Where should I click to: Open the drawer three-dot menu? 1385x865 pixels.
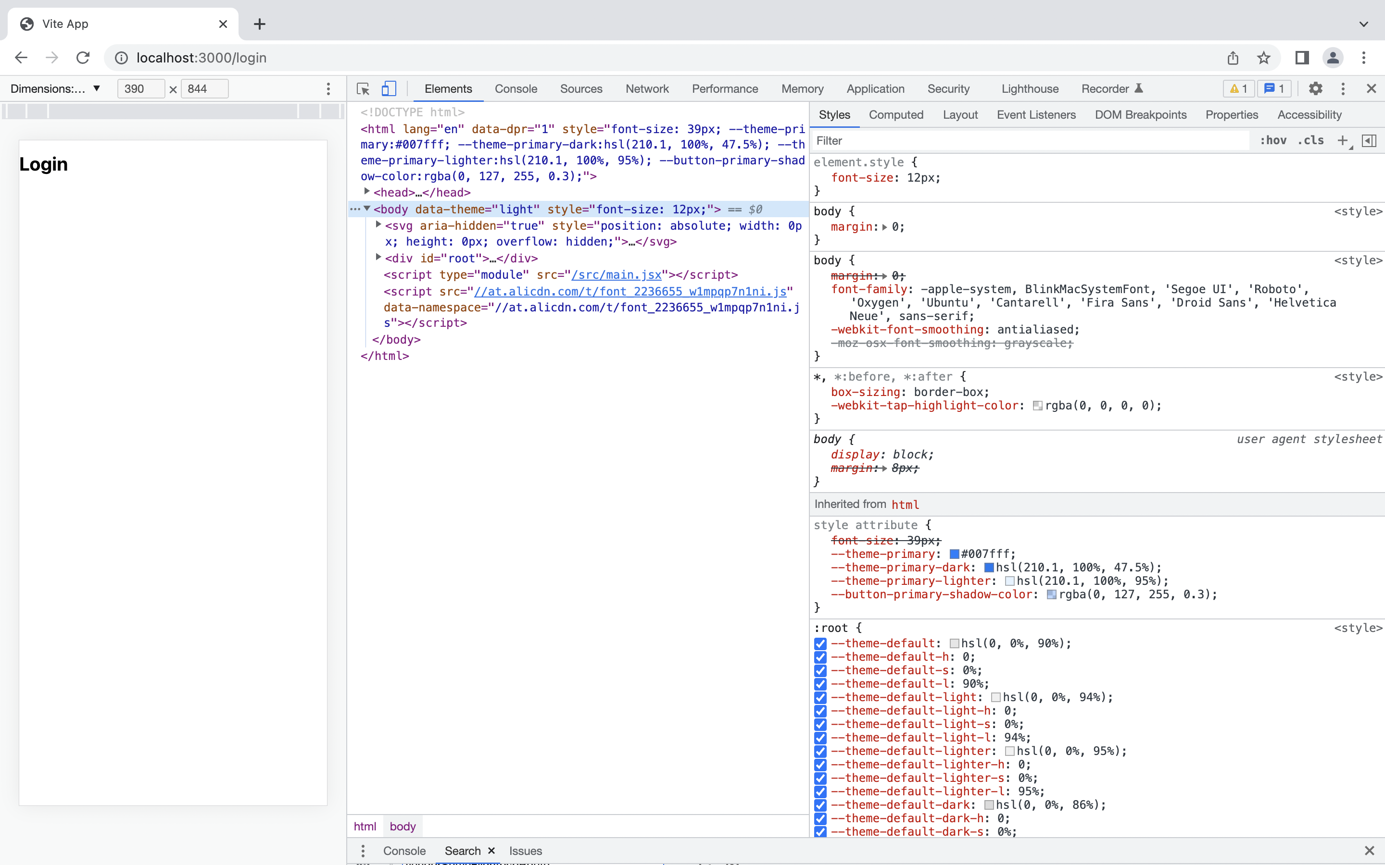(x=362, y=851)
